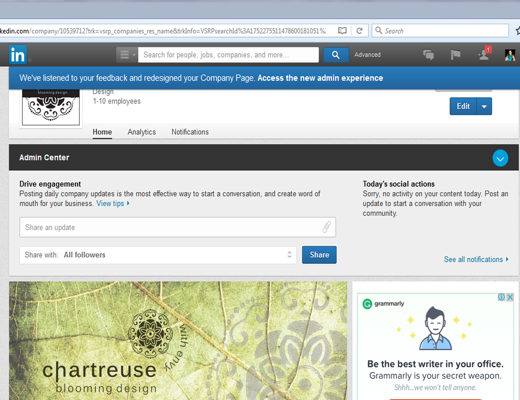520x400 pixels.
Task: Click the blue search magnifier button
Action: click(x=336, y=55)
